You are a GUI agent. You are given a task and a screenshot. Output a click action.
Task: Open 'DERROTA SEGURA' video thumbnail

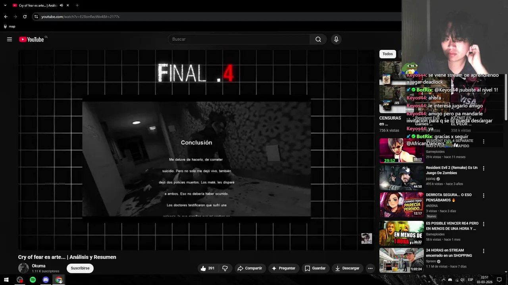point(402,205)
